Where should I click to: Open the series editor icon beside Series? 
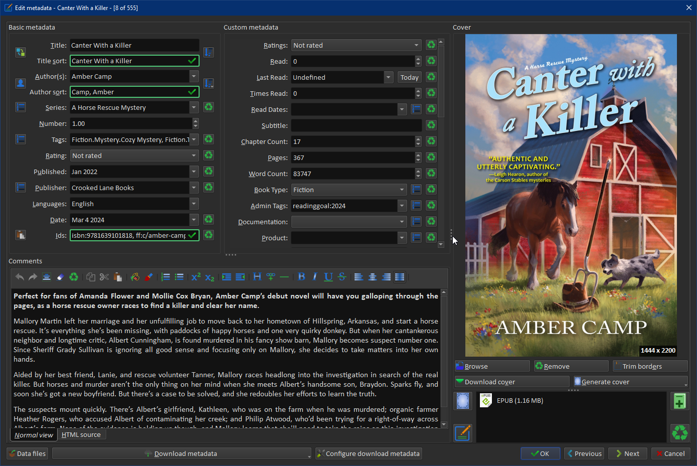(x=21, y=107)
